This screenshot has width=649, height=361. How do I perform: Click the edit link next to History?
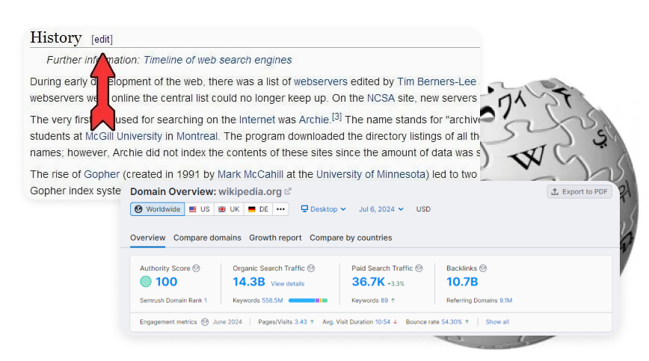click(102, 40)
